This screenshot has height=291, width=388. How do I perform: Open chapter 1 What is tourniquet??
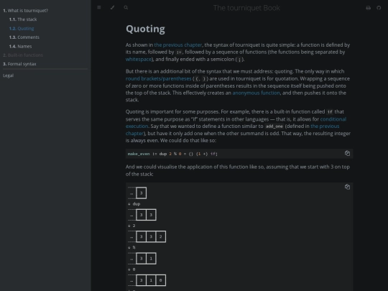(25, 11)
